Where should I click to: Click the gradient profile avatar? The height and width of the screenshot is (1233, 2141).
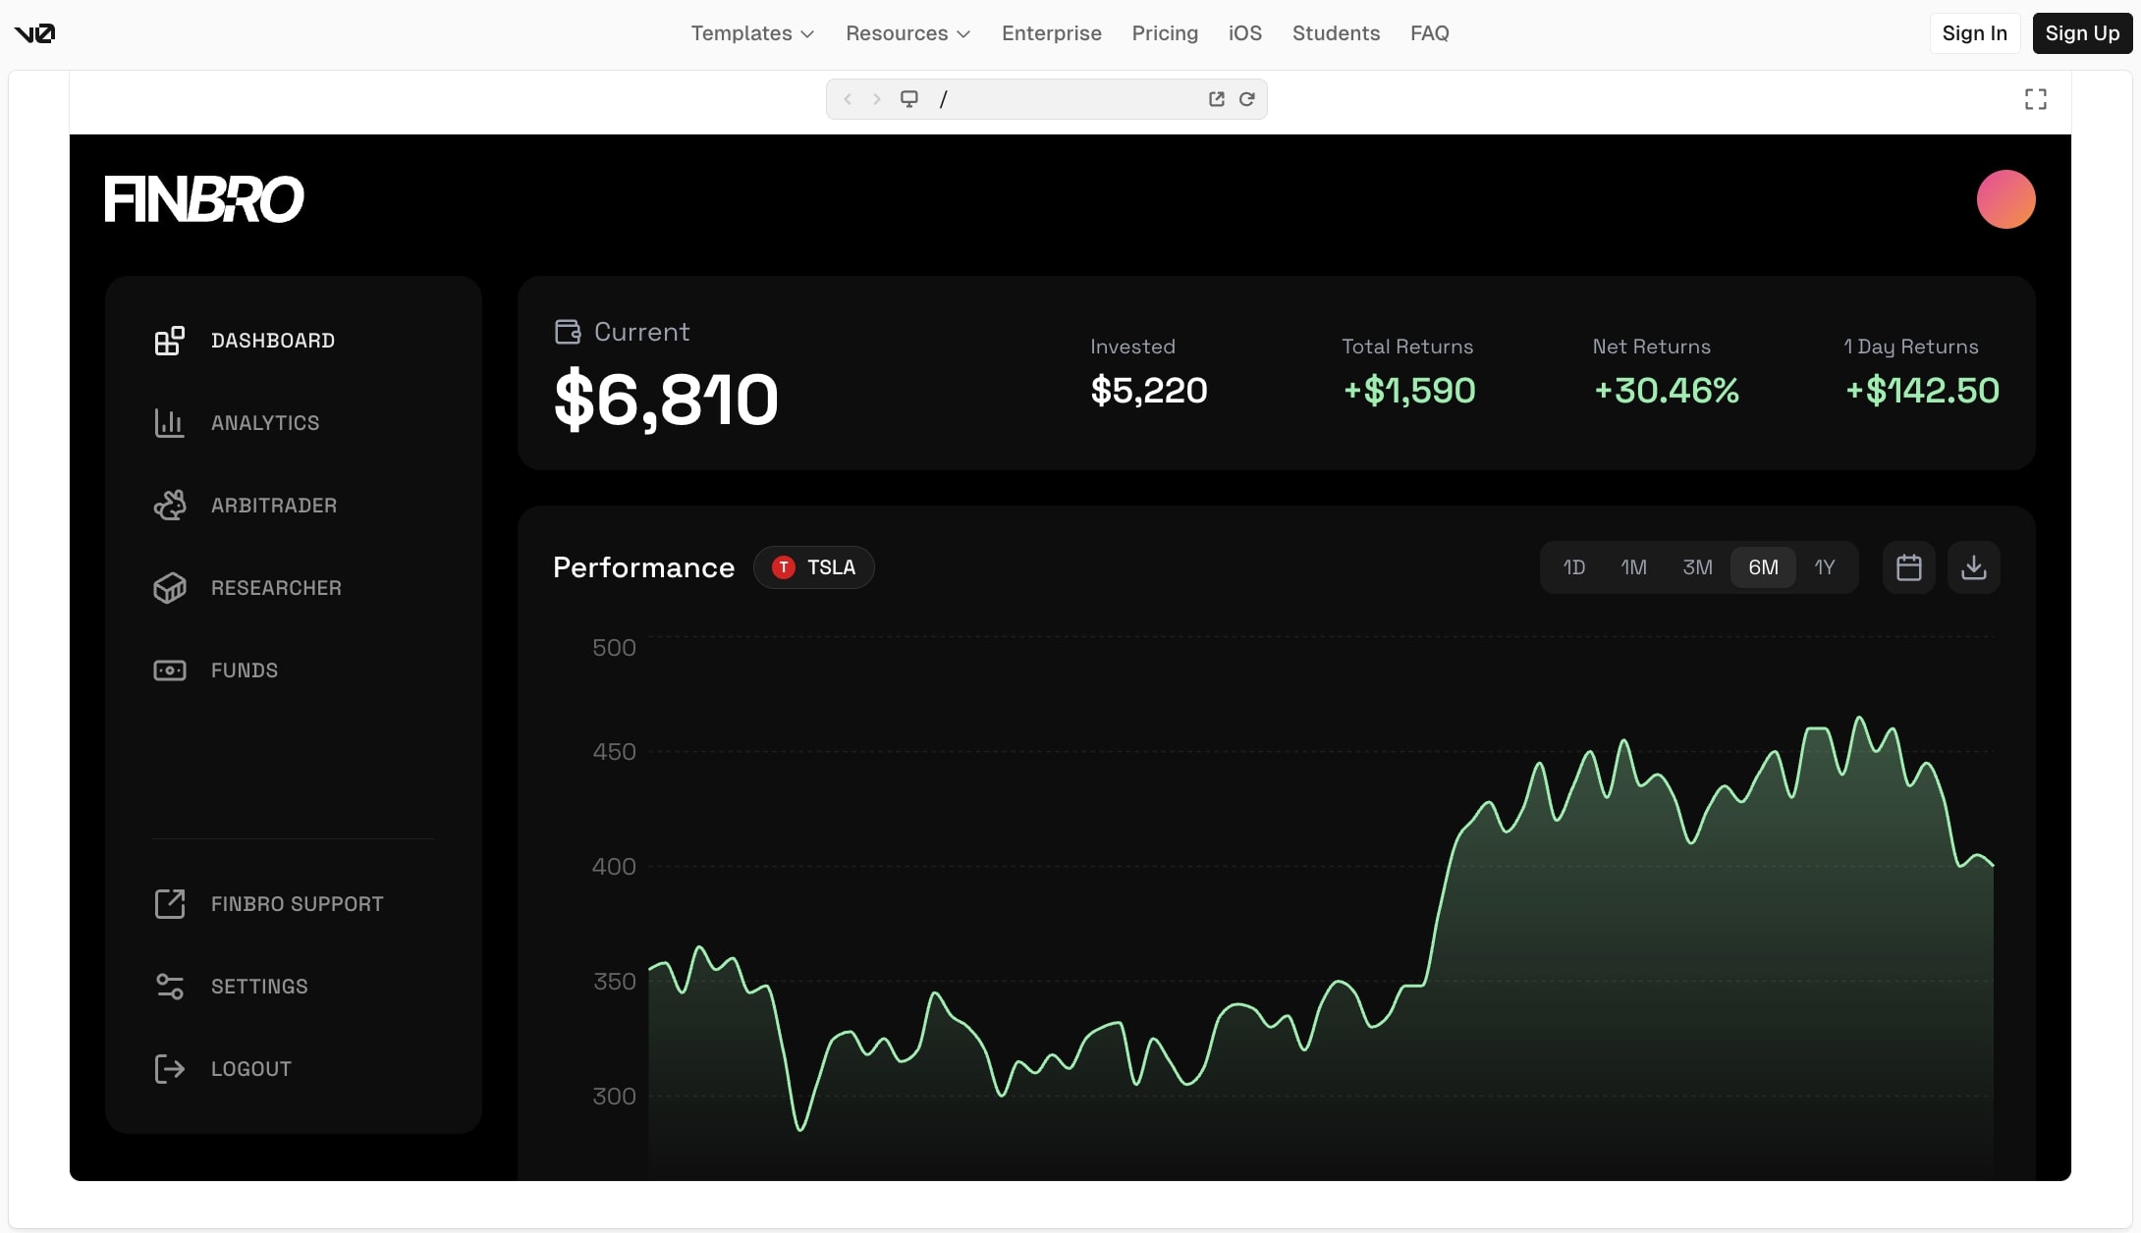[x=2004, y=199]
